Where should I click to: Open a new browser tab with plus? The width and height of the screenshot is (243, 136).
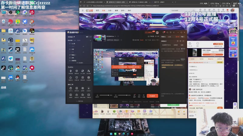[x=176, y=2]
